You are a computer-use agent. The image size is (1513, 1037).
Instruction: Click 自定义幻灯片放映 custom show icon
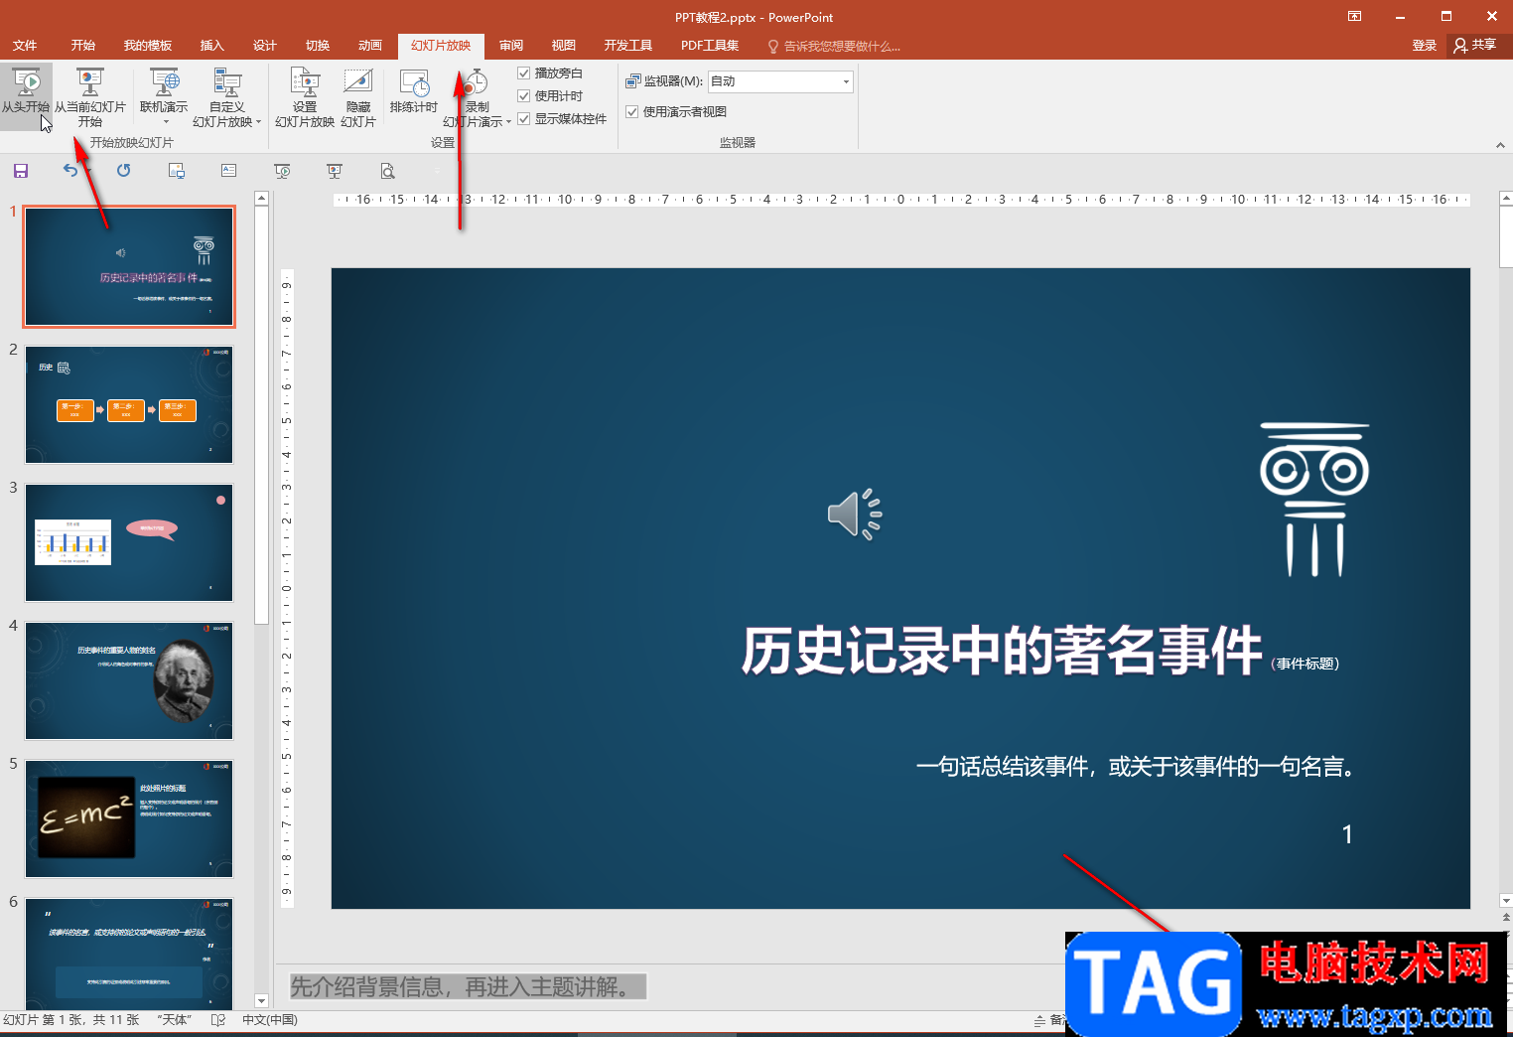point(227,82)
